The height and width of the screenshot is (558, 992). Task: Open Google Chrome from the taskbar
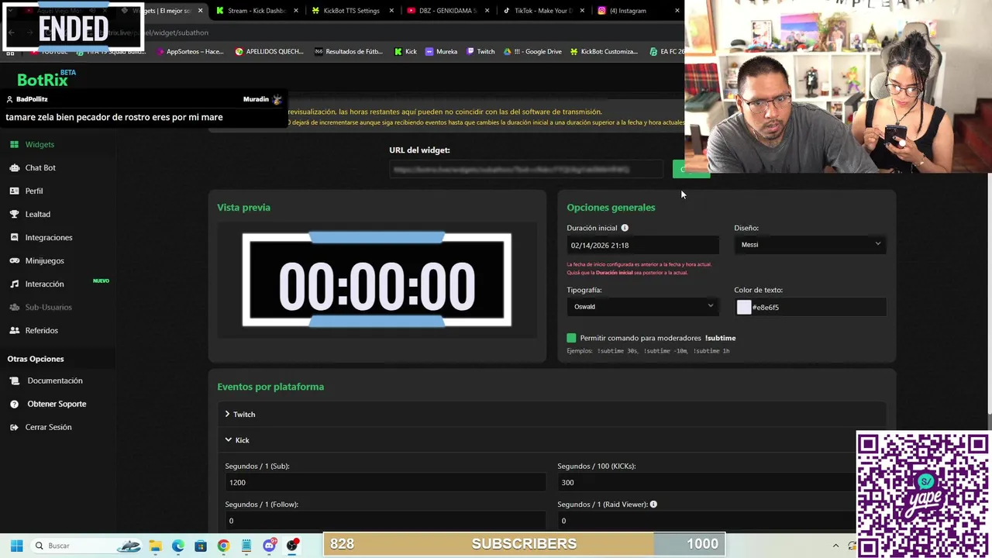point(223,546)
